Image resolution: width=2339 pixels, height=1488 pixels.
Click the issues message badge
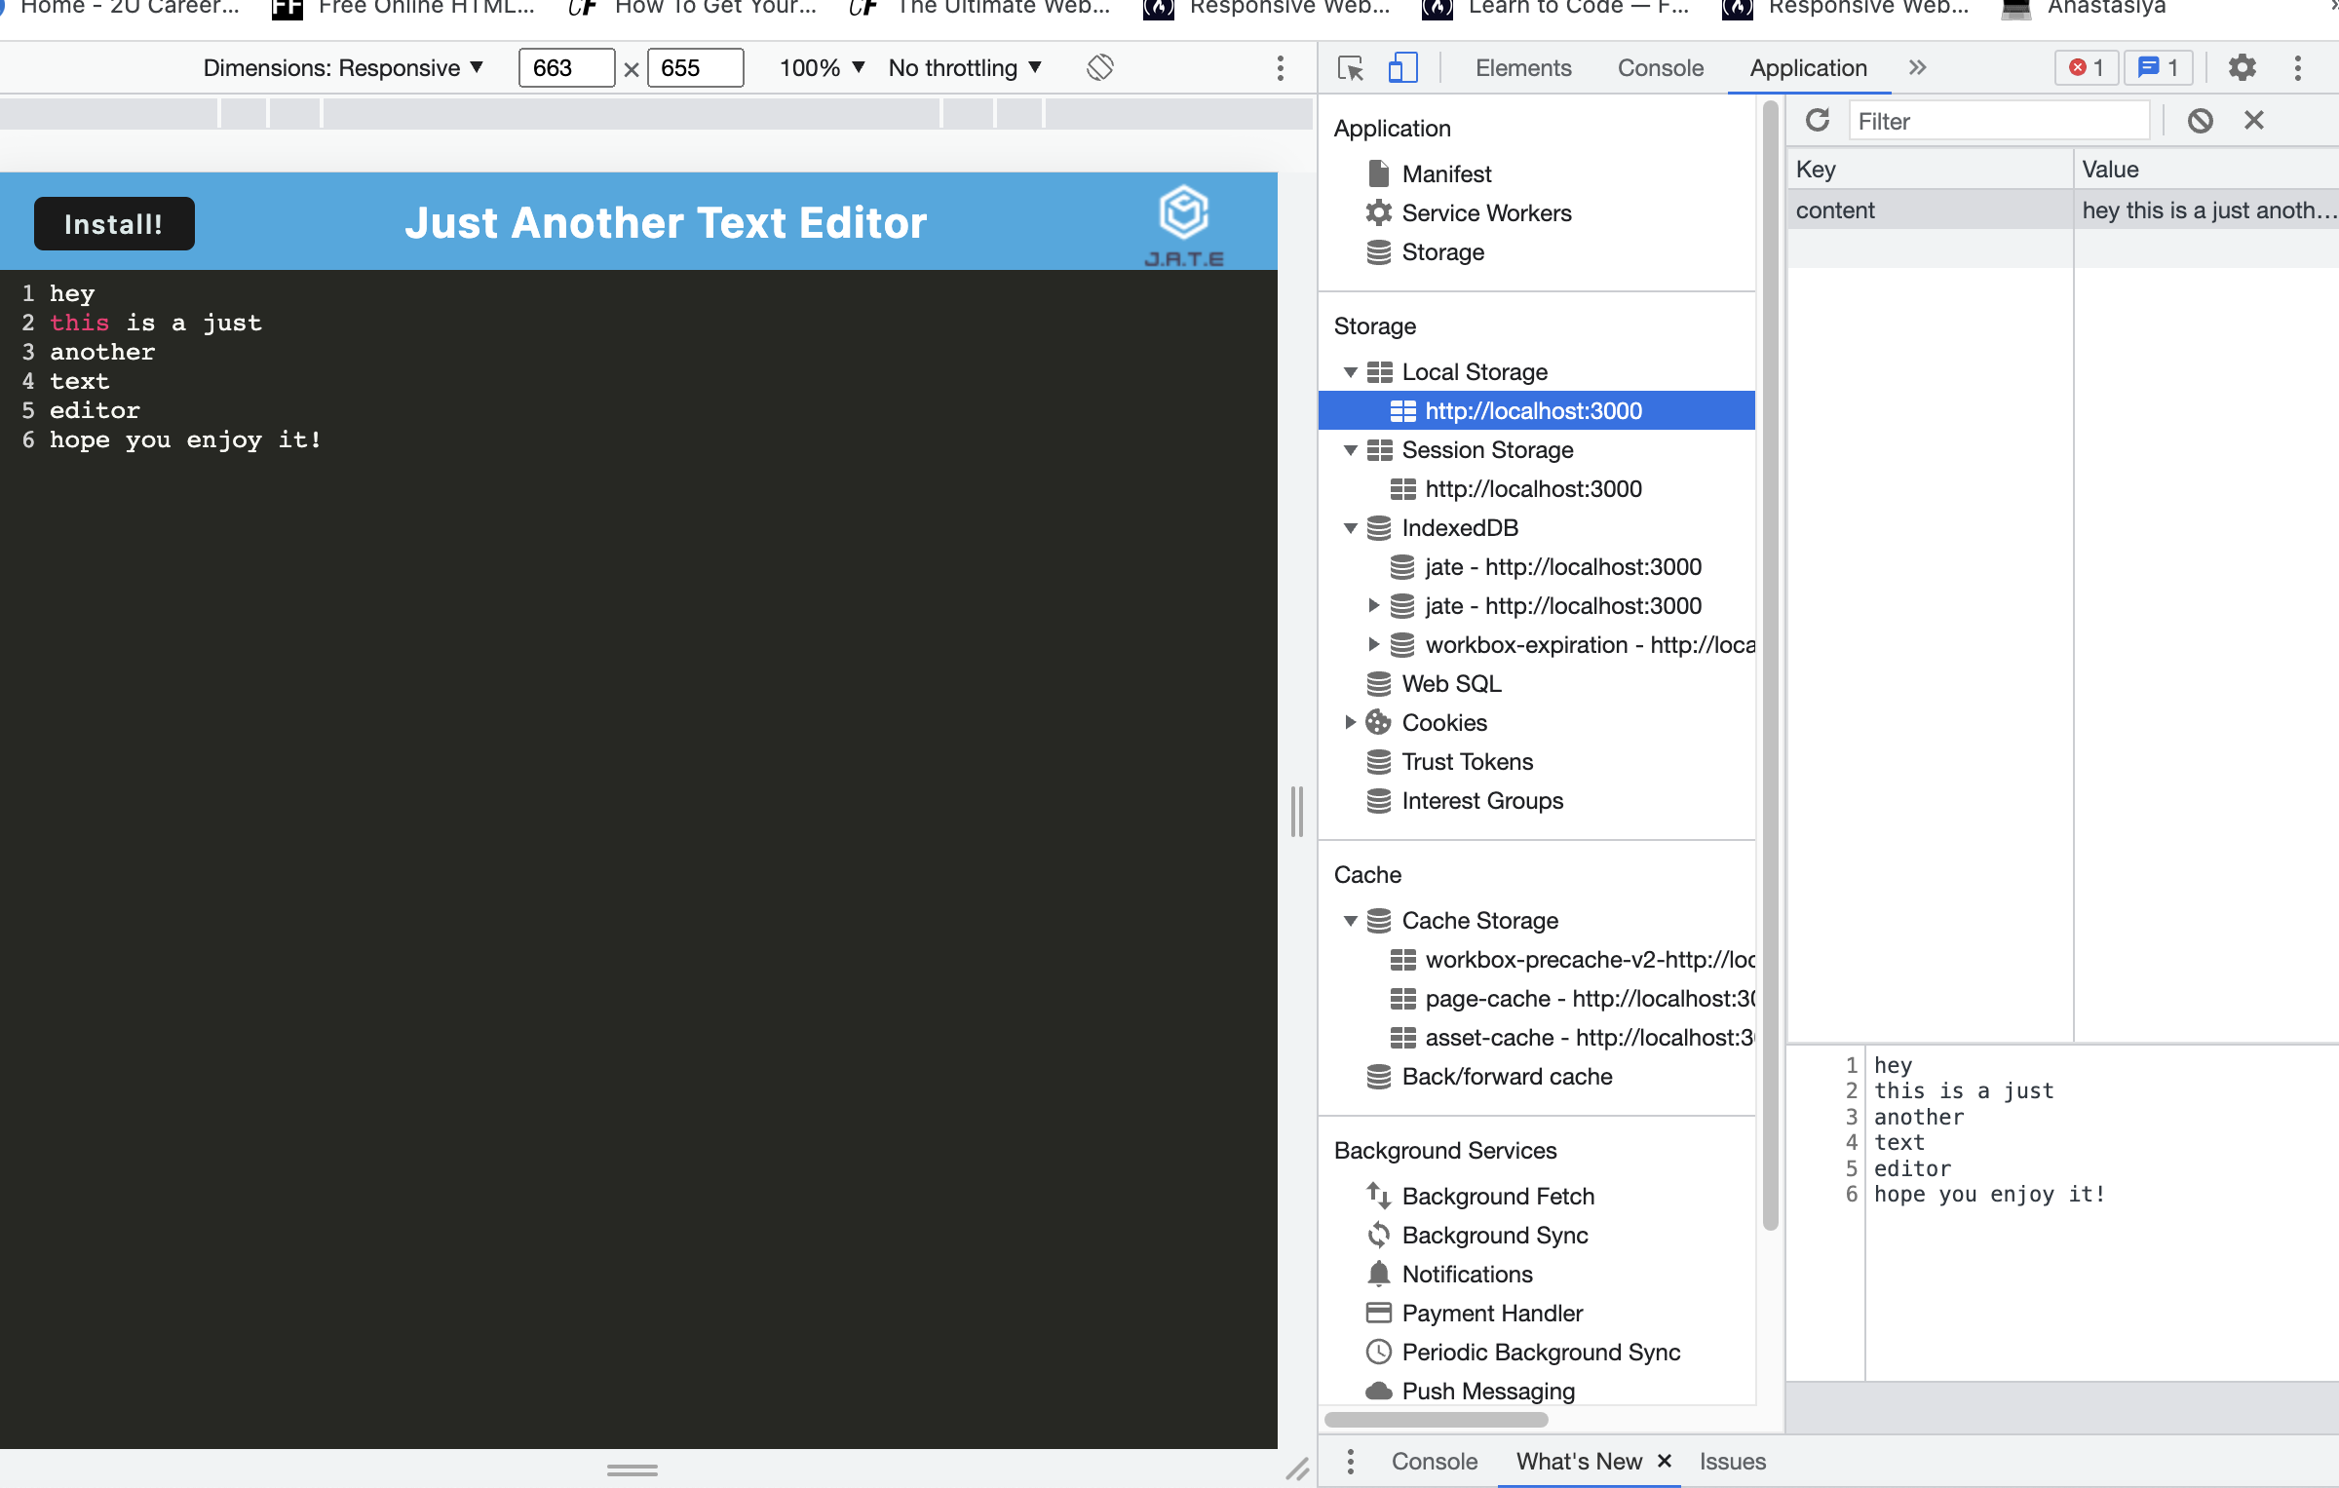coord(2157,67)
